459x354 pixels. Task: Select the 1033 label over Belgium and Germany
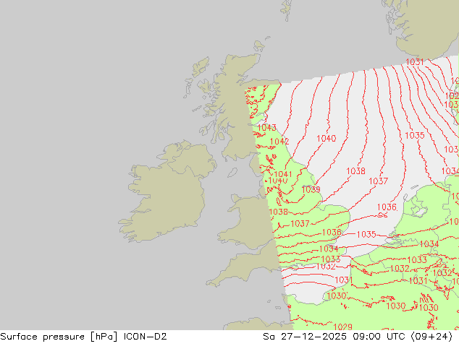(x=417, y=259)
